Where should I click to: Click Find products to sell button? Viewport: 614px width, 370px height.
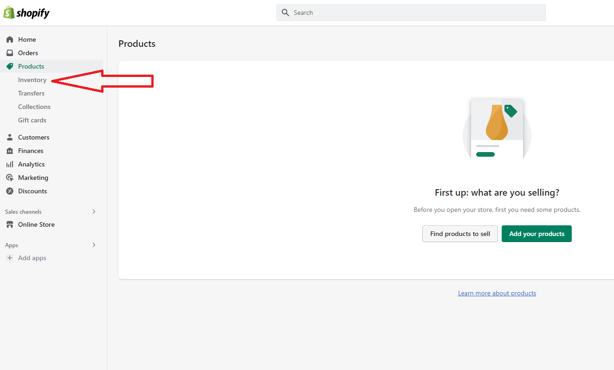[x=460, y=234]
